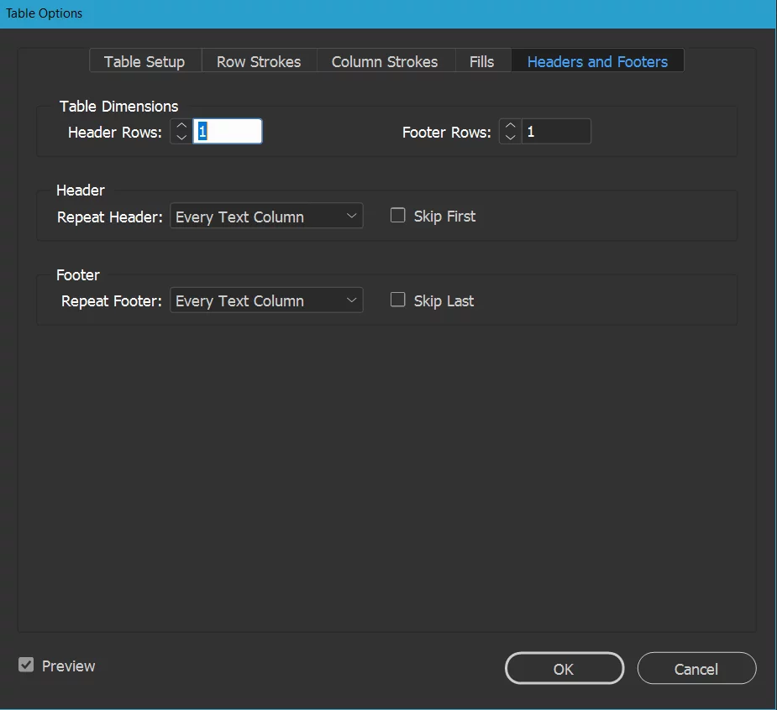This screenshot has width=777, height=710.
Task: Open the Repeat Header dropdown
Action: tap(265, 216)
